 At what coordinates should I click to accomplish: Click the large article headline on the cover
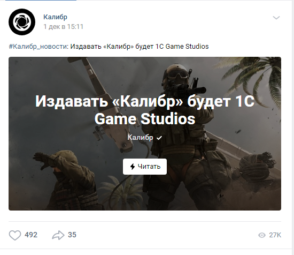[145, 110]
